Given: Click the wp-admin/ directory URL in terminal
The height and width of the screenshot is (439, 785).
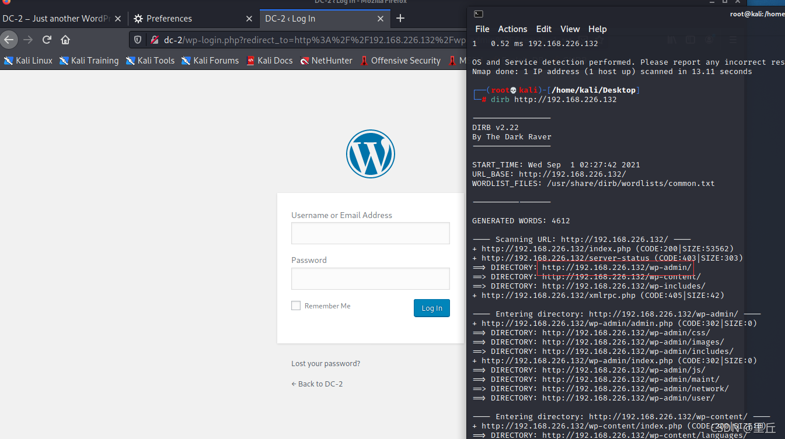Looking at the screenshot, I should tap(617, 268).
